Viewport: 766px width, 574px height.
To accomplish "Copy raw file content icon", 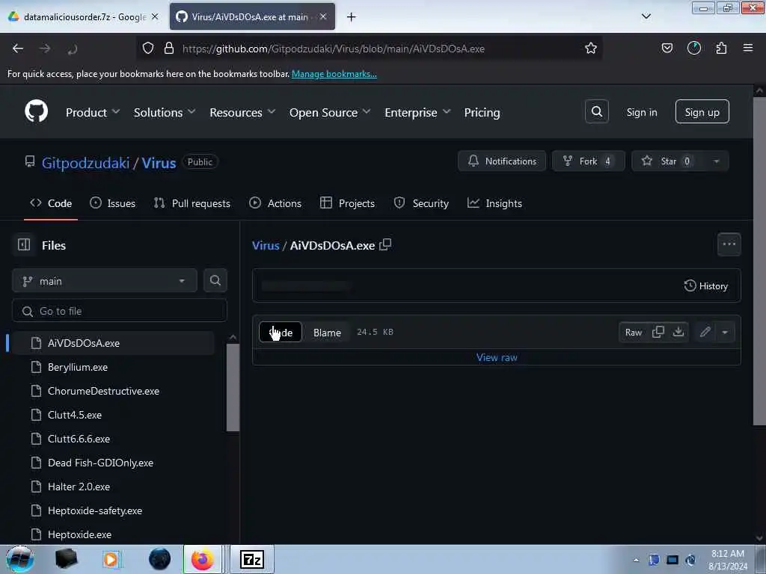I will [658, 332].
